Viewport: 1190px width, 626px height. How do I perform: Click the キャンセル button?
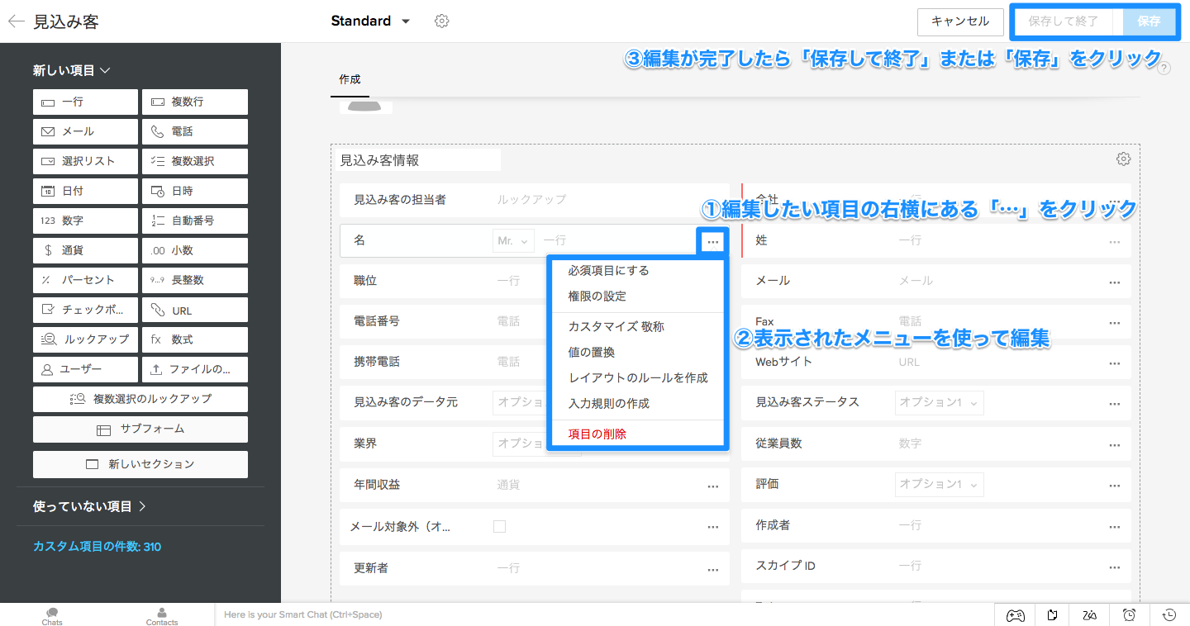(x=959, y=21)
